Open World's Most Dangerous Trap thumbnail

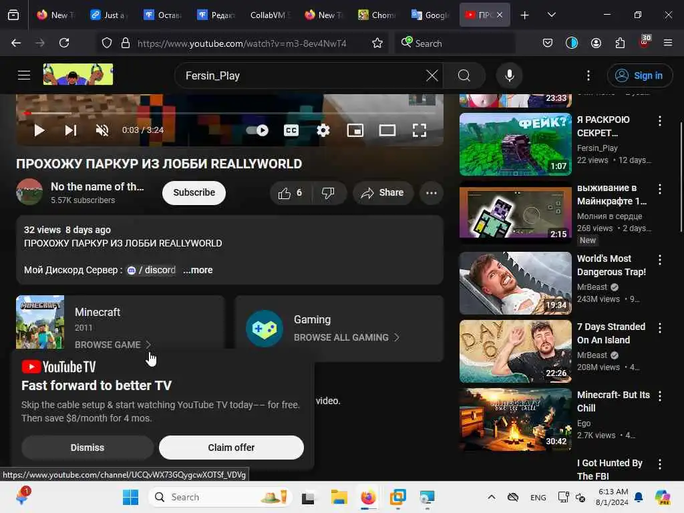click(x=515, y=283)
